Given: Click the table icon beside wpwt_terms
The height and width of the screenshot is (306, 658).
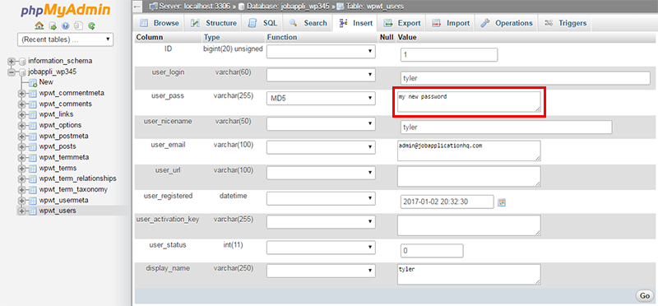Looking at the screenshot, I should (x=33, y=169).
